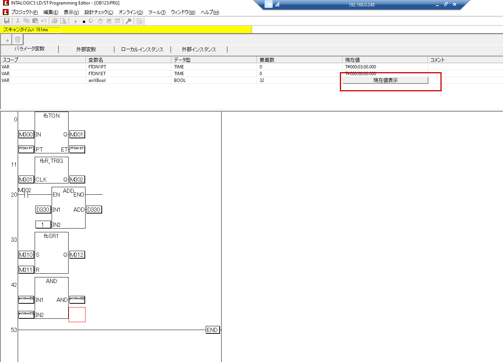The height and width of the screenshot is (362, 503).
Task: Click the Save floppy disk toolbar icon
Action: (x=7, y=21)
